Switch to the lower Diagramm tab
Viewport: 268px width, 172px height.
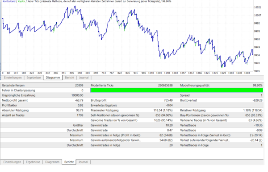[x=52, y=162]
